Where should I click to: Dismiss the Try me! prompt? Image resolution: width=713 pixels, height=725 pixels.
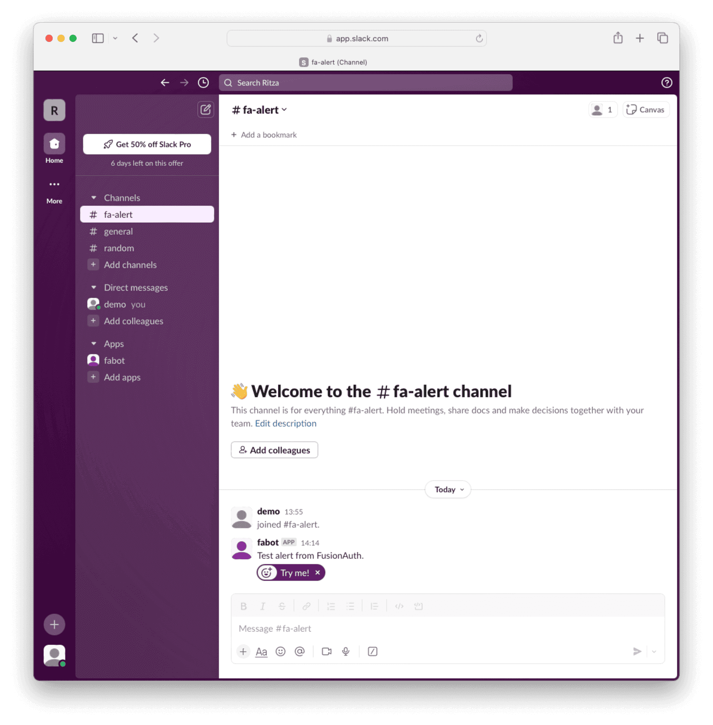318,573
